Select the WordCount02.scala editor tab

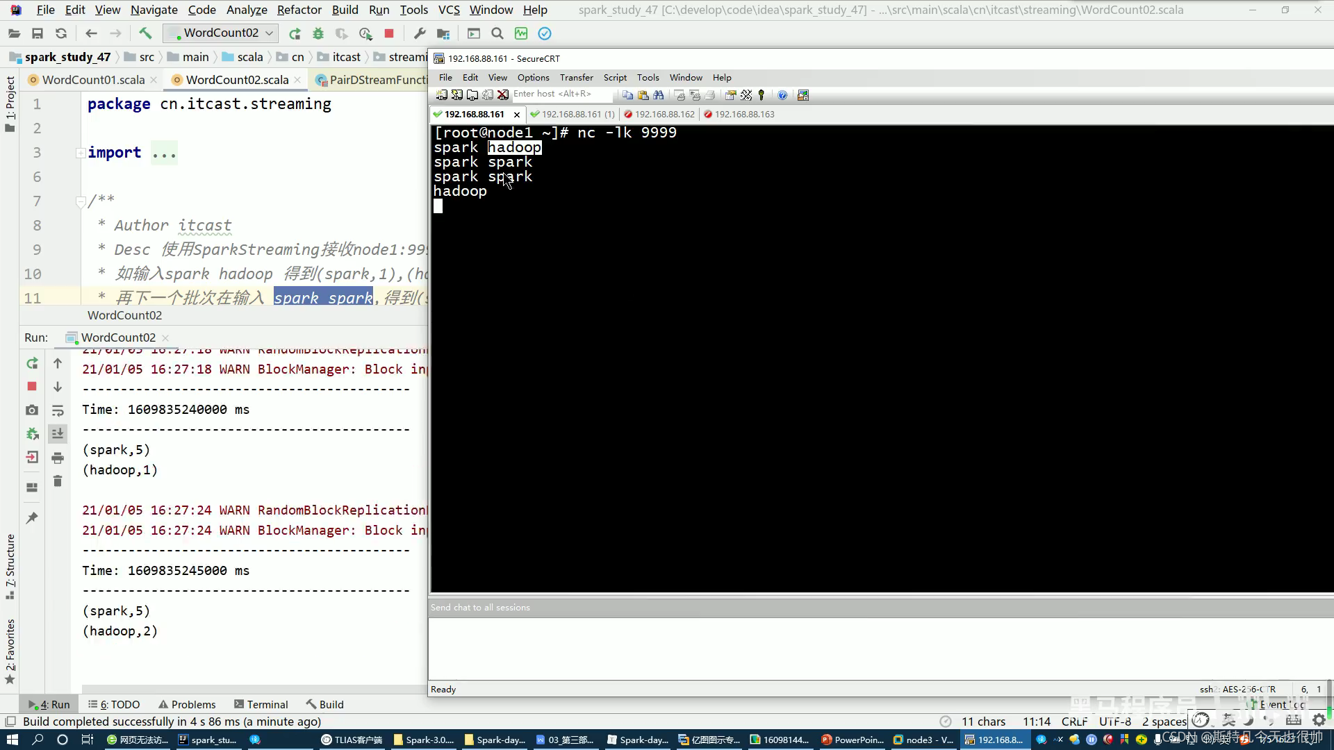(x=238, y=80)
